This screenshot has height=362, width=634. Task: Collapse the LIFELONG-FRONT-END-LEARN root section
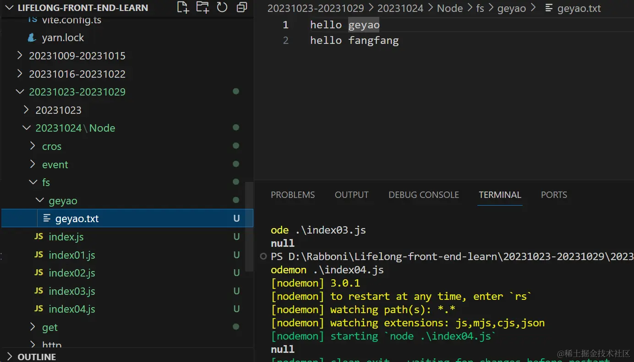click(x=10, y=8)
